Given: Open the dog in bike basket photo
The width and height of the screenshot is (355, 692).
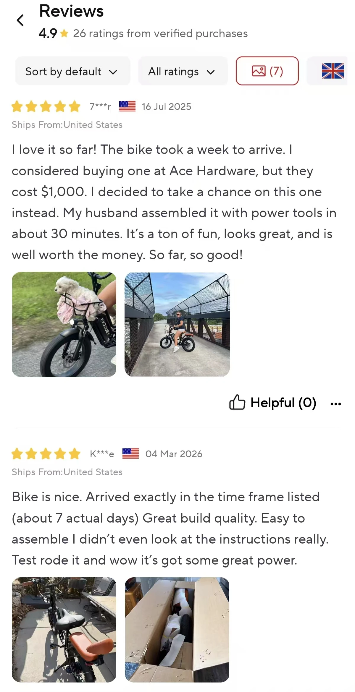Looking at the screenshot, I should (x=64, y=324).
